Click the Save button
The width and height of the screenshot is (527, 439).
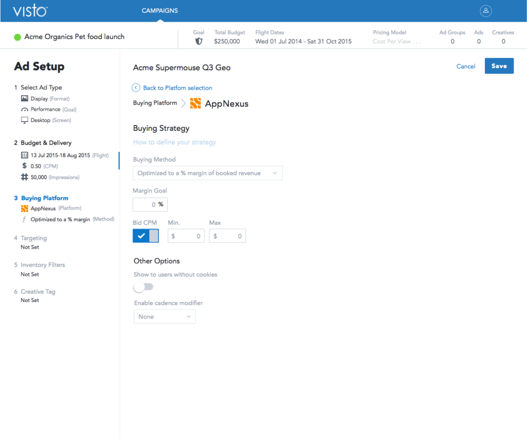[x=499, y=66]
